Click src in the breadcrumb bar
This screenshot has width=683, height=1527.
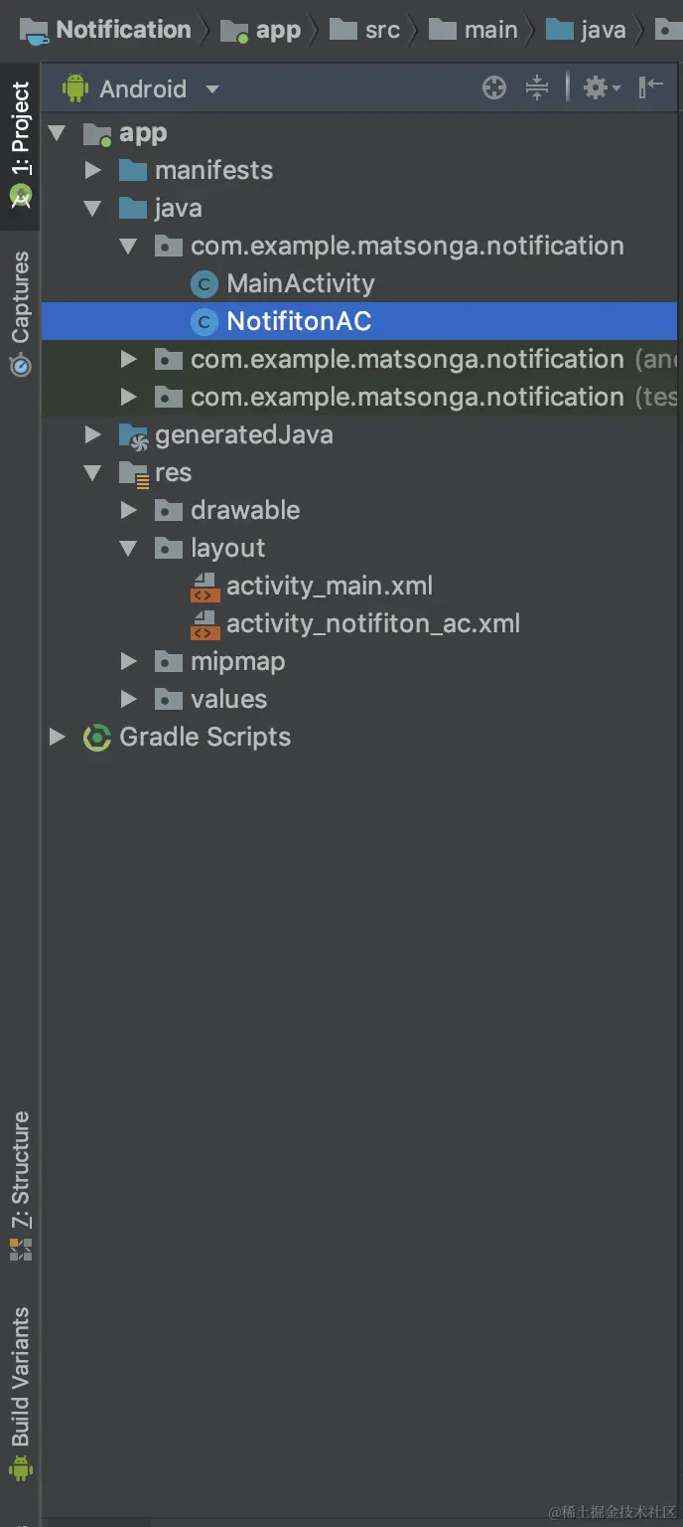point(382,30)
